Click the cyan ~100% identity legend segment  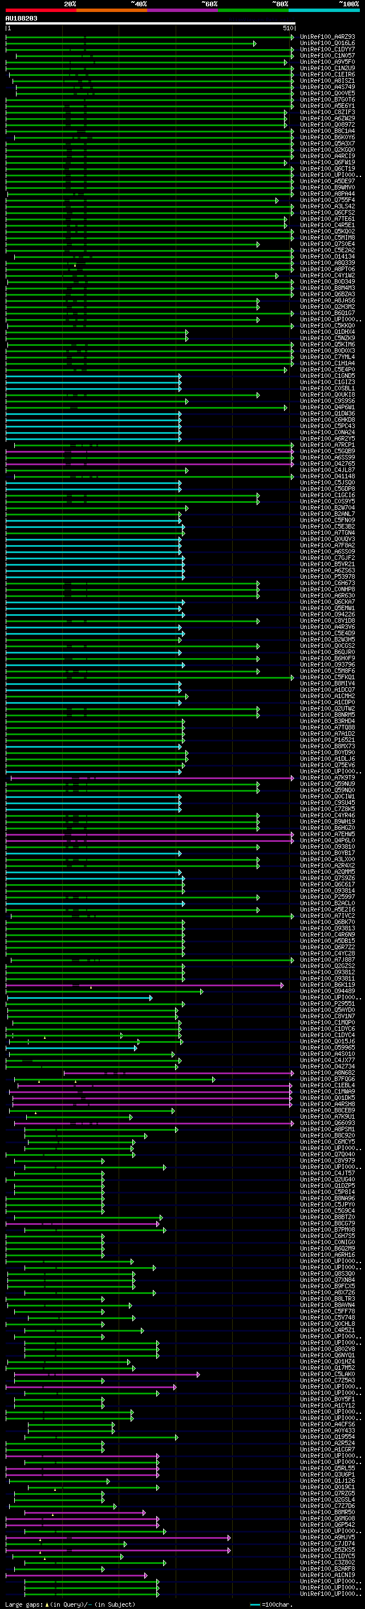pos(325,11)
